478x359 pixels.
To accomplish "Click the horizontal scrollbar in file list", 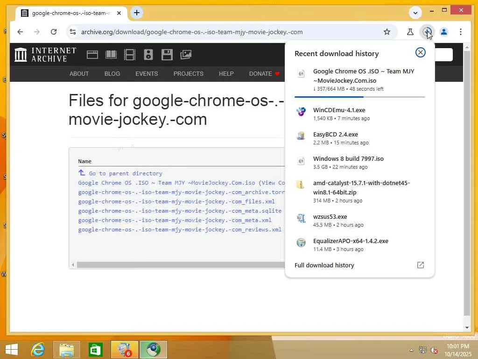I will pos(181,265).
